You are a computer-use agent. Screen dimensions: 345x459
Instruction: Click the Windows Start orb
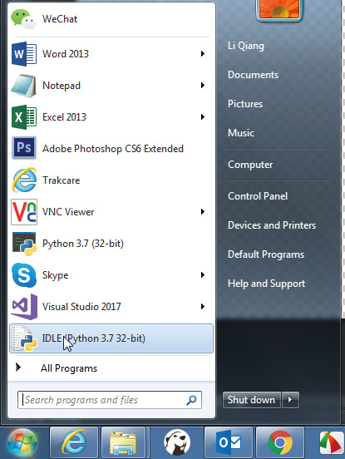[22, 442]
